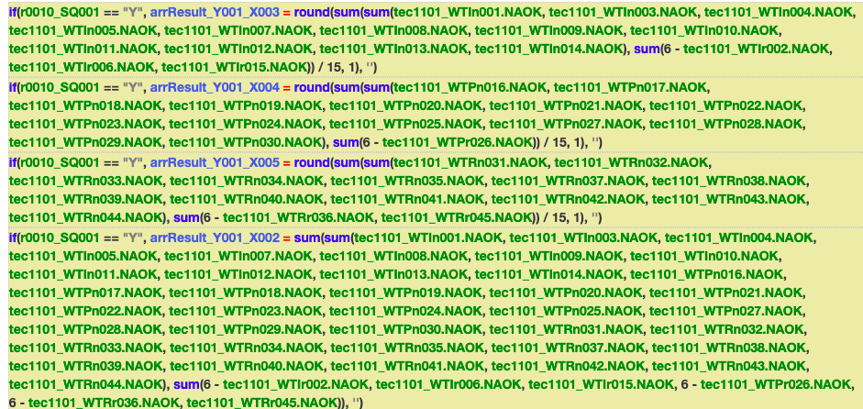This screenshot has height=409, width=863.
Task: Click the round function in X003 expression
Action: click(312, 12)
